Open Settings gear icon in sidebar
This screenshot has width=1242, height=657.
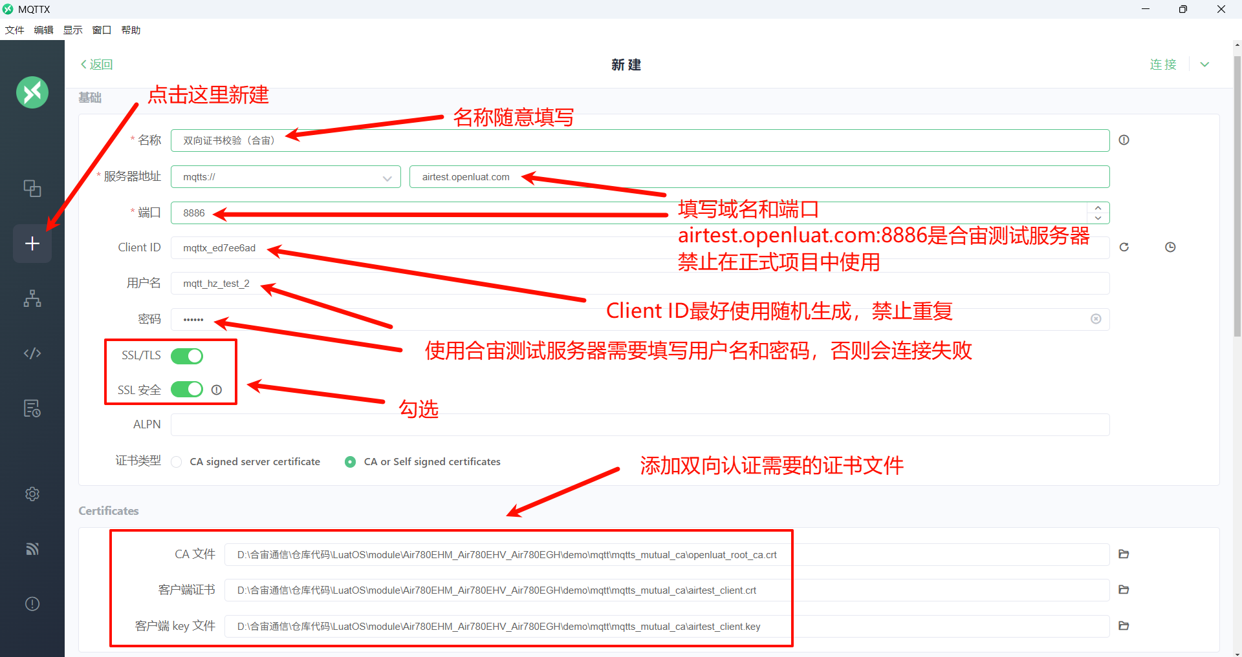pos(32,494)
